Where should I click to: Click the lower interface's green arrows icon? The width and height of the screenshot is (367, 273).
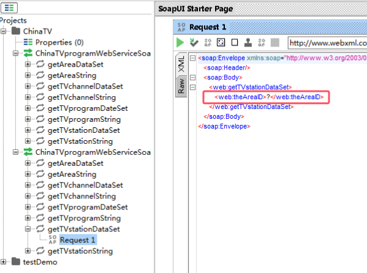tap(28, 152)
